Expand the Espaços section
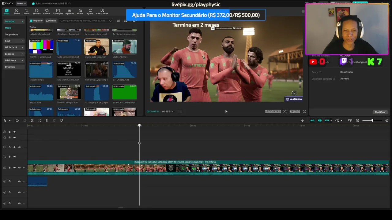This screenshot has height=220, width=392. [14, 54]
